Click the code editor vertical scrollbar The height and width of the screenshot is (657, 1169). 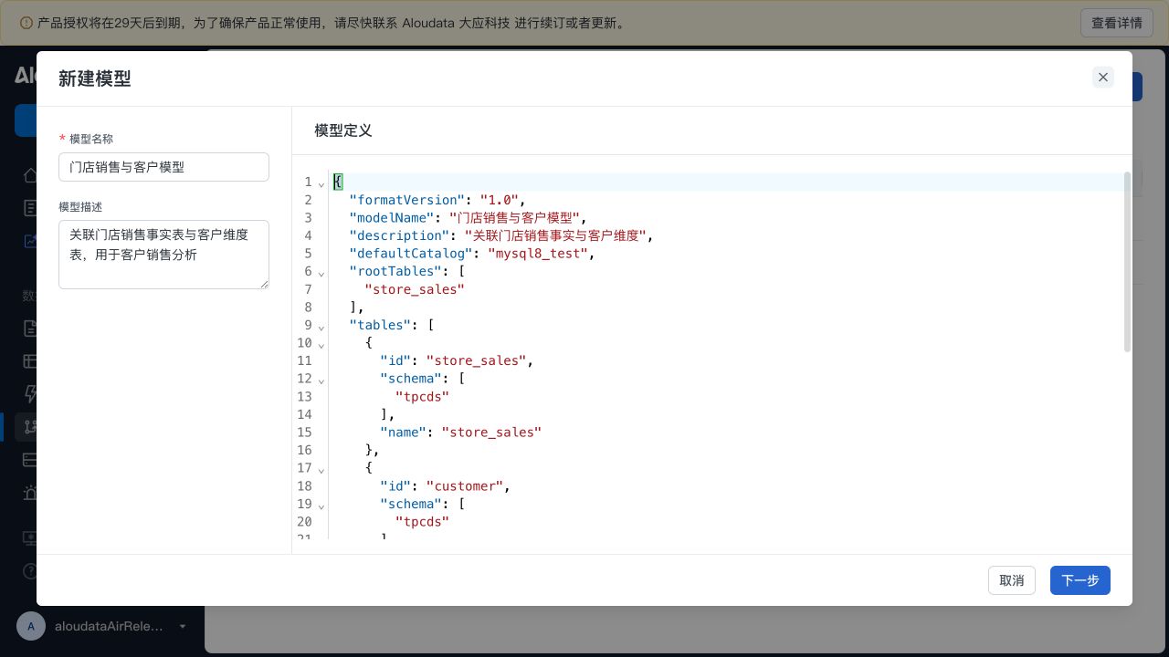pos(1127,262)
